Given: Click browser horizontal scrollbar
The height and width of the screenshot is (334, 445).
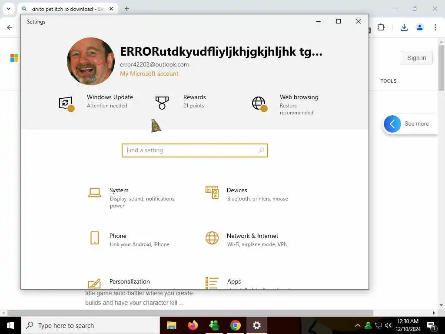Looking at the screenshot, I should tap(190, 313).
